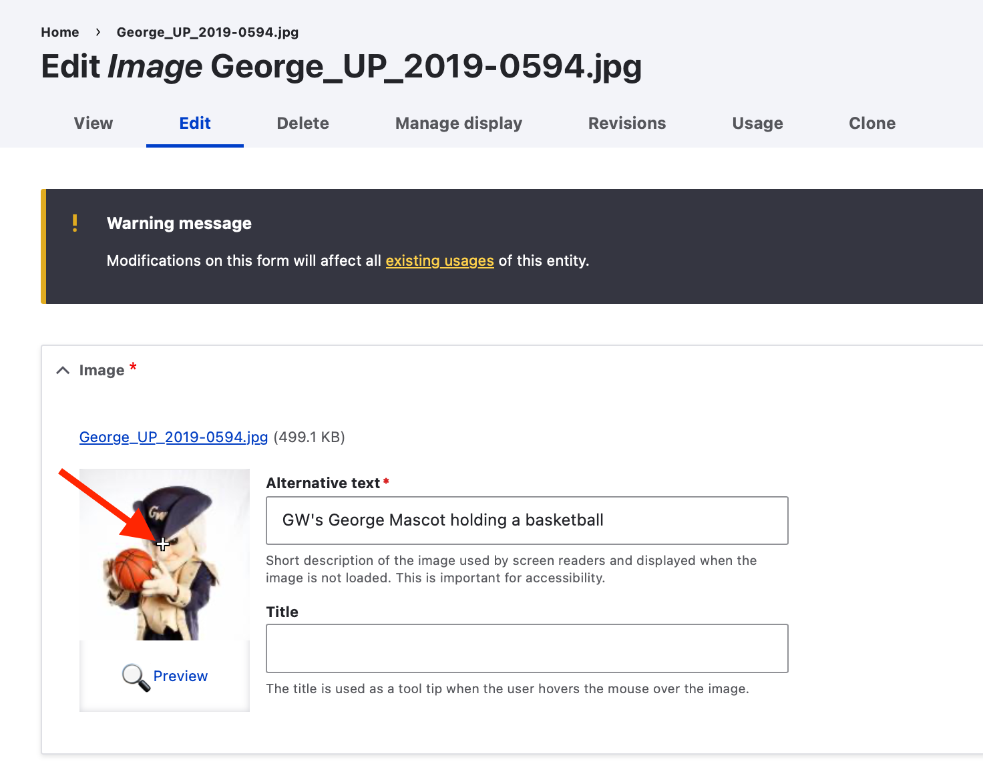Go to Home breadcrumb link
The width and height of the screenshot is (983, 780).
pos(60,32)
